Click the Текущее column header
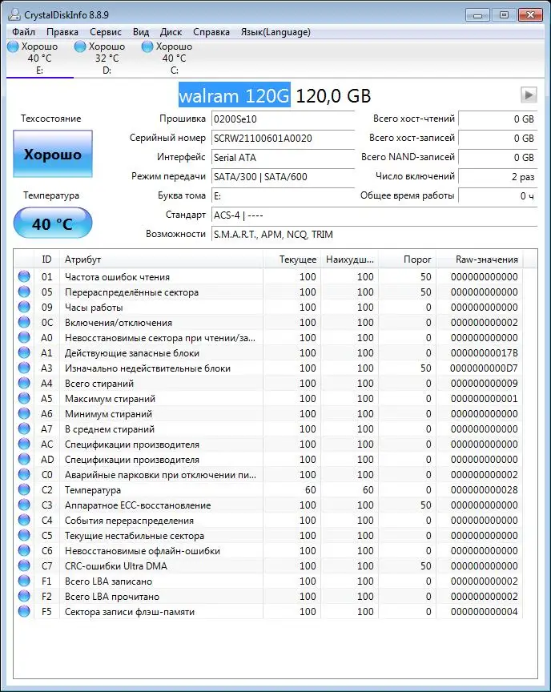Image resolution: width=551 pixels, height=692 pixels. [x=292, y=259]
